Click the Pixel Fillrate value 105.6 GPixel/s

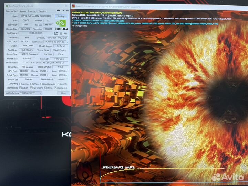27,50
